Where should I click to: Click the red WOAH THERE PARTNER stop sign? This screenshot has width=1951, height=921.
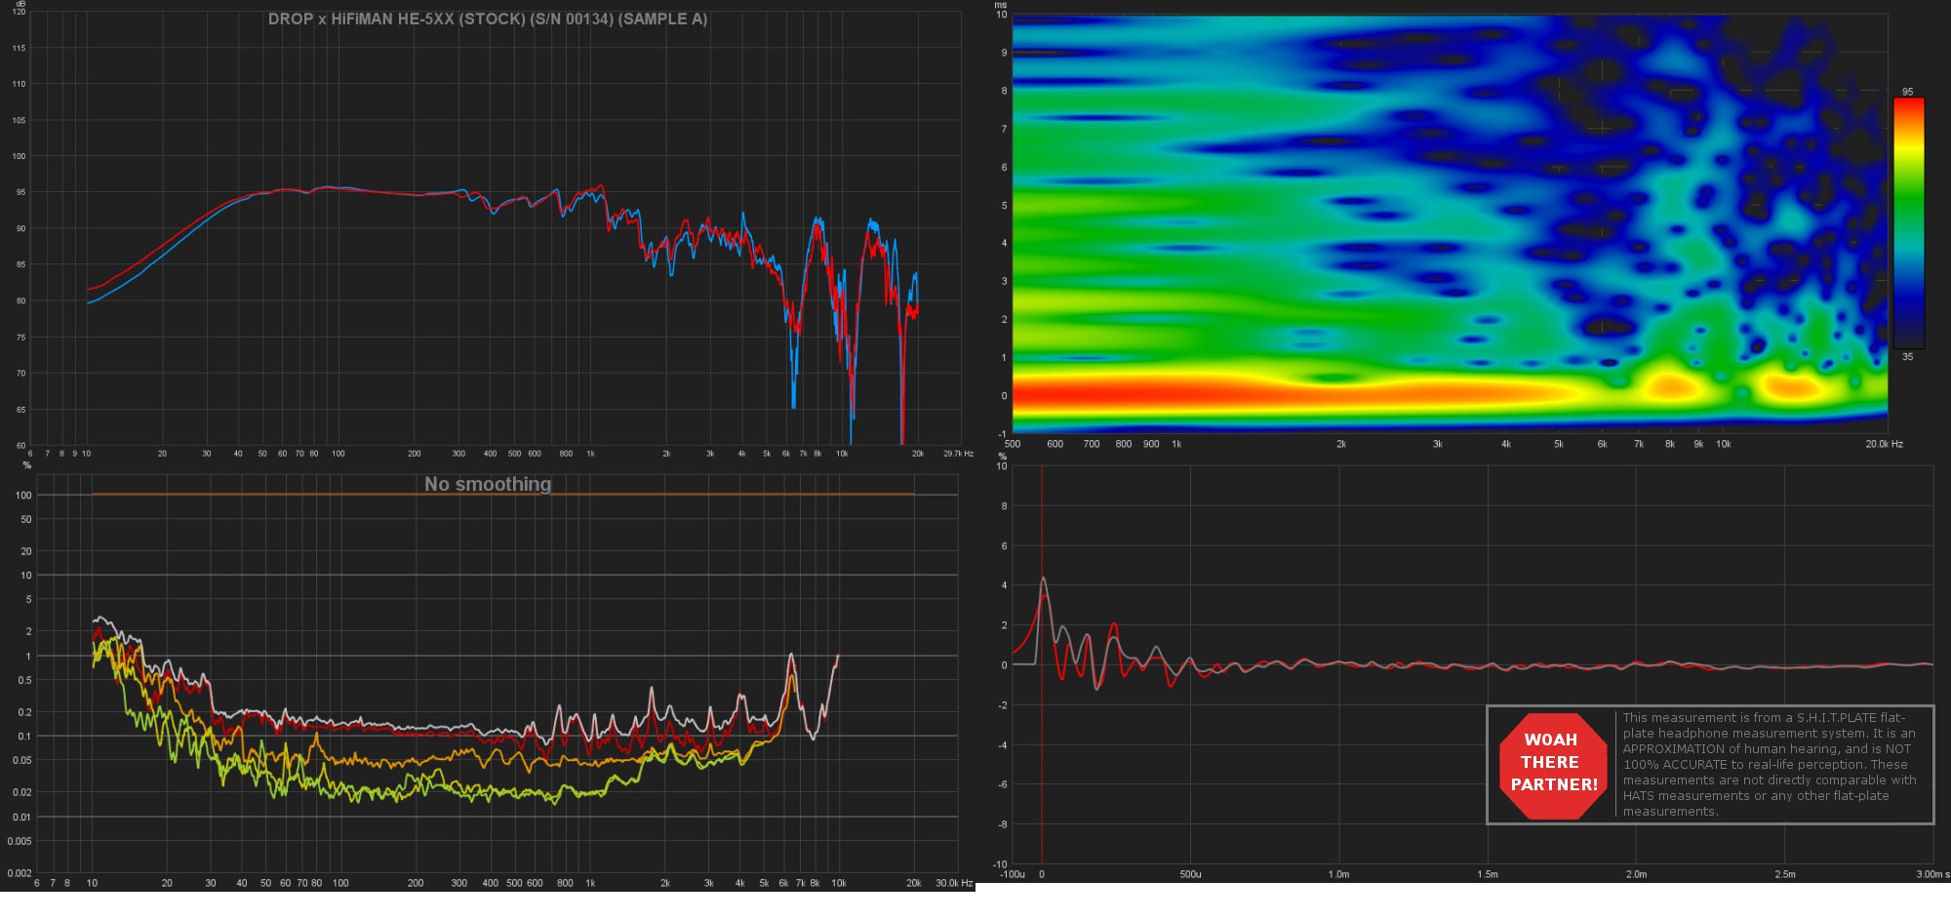coord(1552,764)
